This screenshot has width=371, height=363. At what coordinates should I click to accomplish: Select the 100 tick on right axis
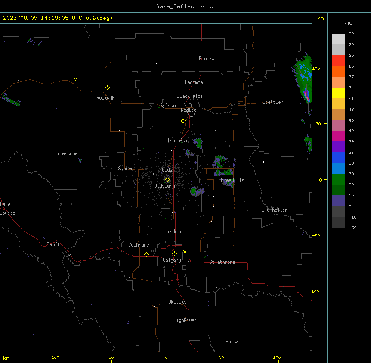click(x=316, y=68)
